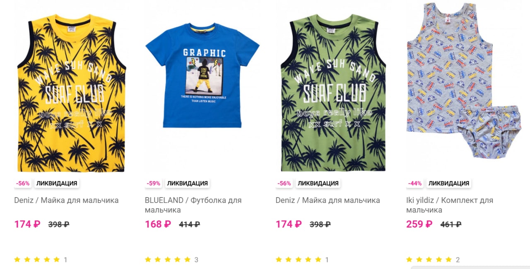Image resolution: width=530 pixels, height=269 pixels.
Task: Open the yellow Surf Club tank top image
Action: click(71, 93)
